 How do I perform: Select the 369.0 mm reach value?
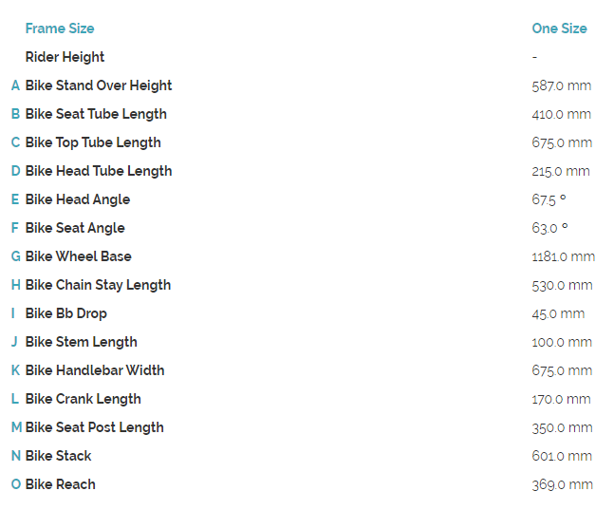point(562,484)
